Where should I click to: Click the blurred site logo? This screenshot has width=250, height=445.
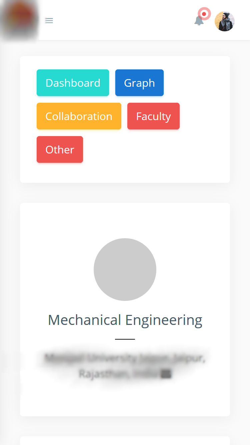pyautogui.click(x=19, y=20)
